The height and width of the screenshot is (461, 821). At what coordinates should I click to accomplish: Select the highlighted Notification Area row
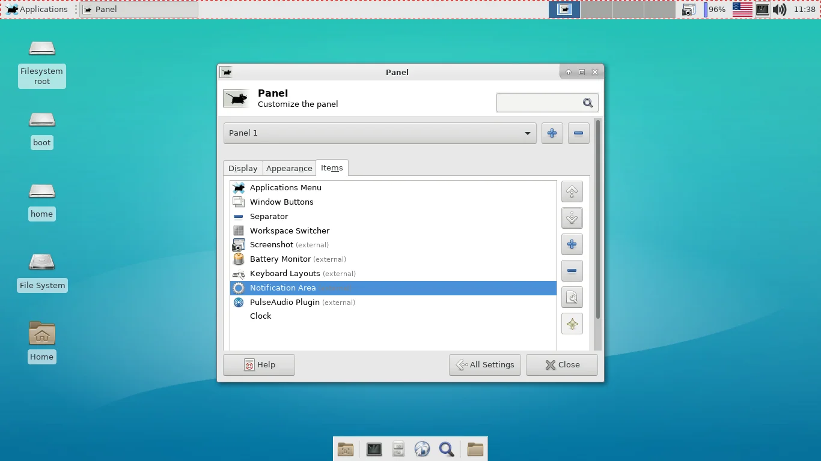(x=394, y=288)
